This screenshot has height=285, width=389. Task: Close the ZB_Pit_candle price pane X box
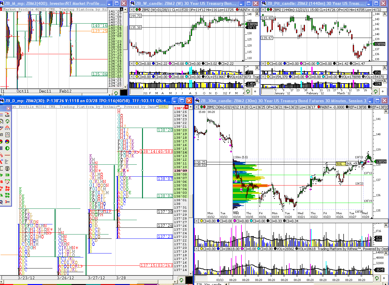(263, 10)
